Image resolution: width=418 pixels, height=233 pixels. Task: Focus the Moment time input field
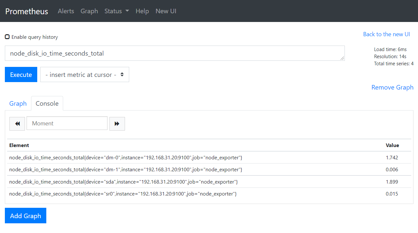67,123
